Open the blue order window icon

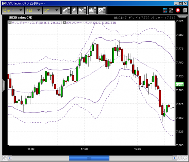click(x=165, y=10)
